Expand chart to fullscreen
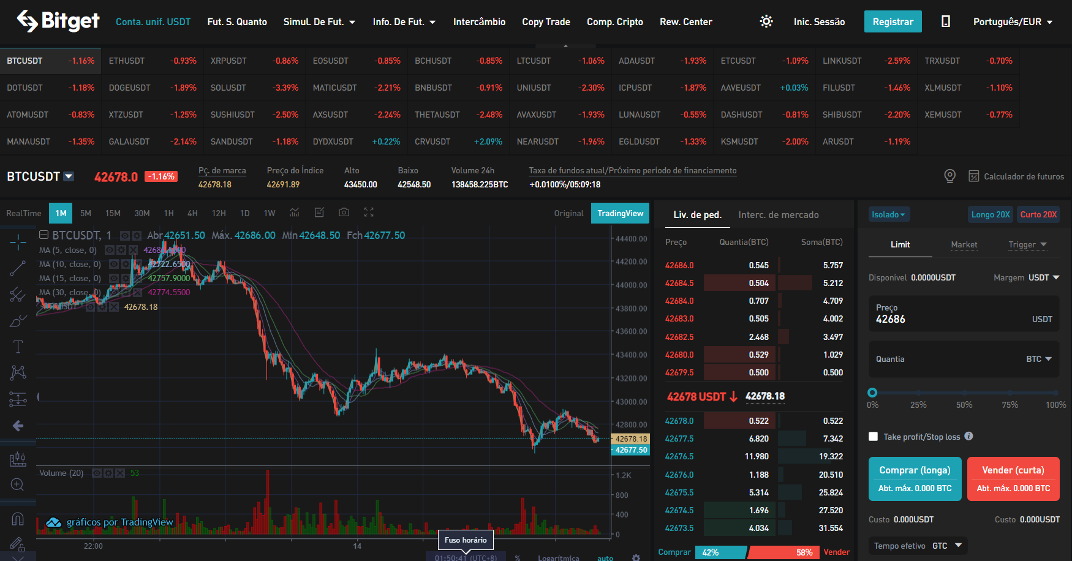 coord(369,213)
